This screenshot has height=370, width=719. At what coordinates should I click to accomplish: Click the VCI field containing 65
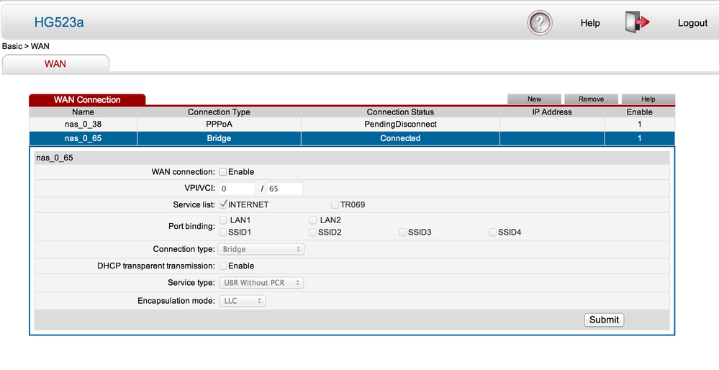(284, 189)
